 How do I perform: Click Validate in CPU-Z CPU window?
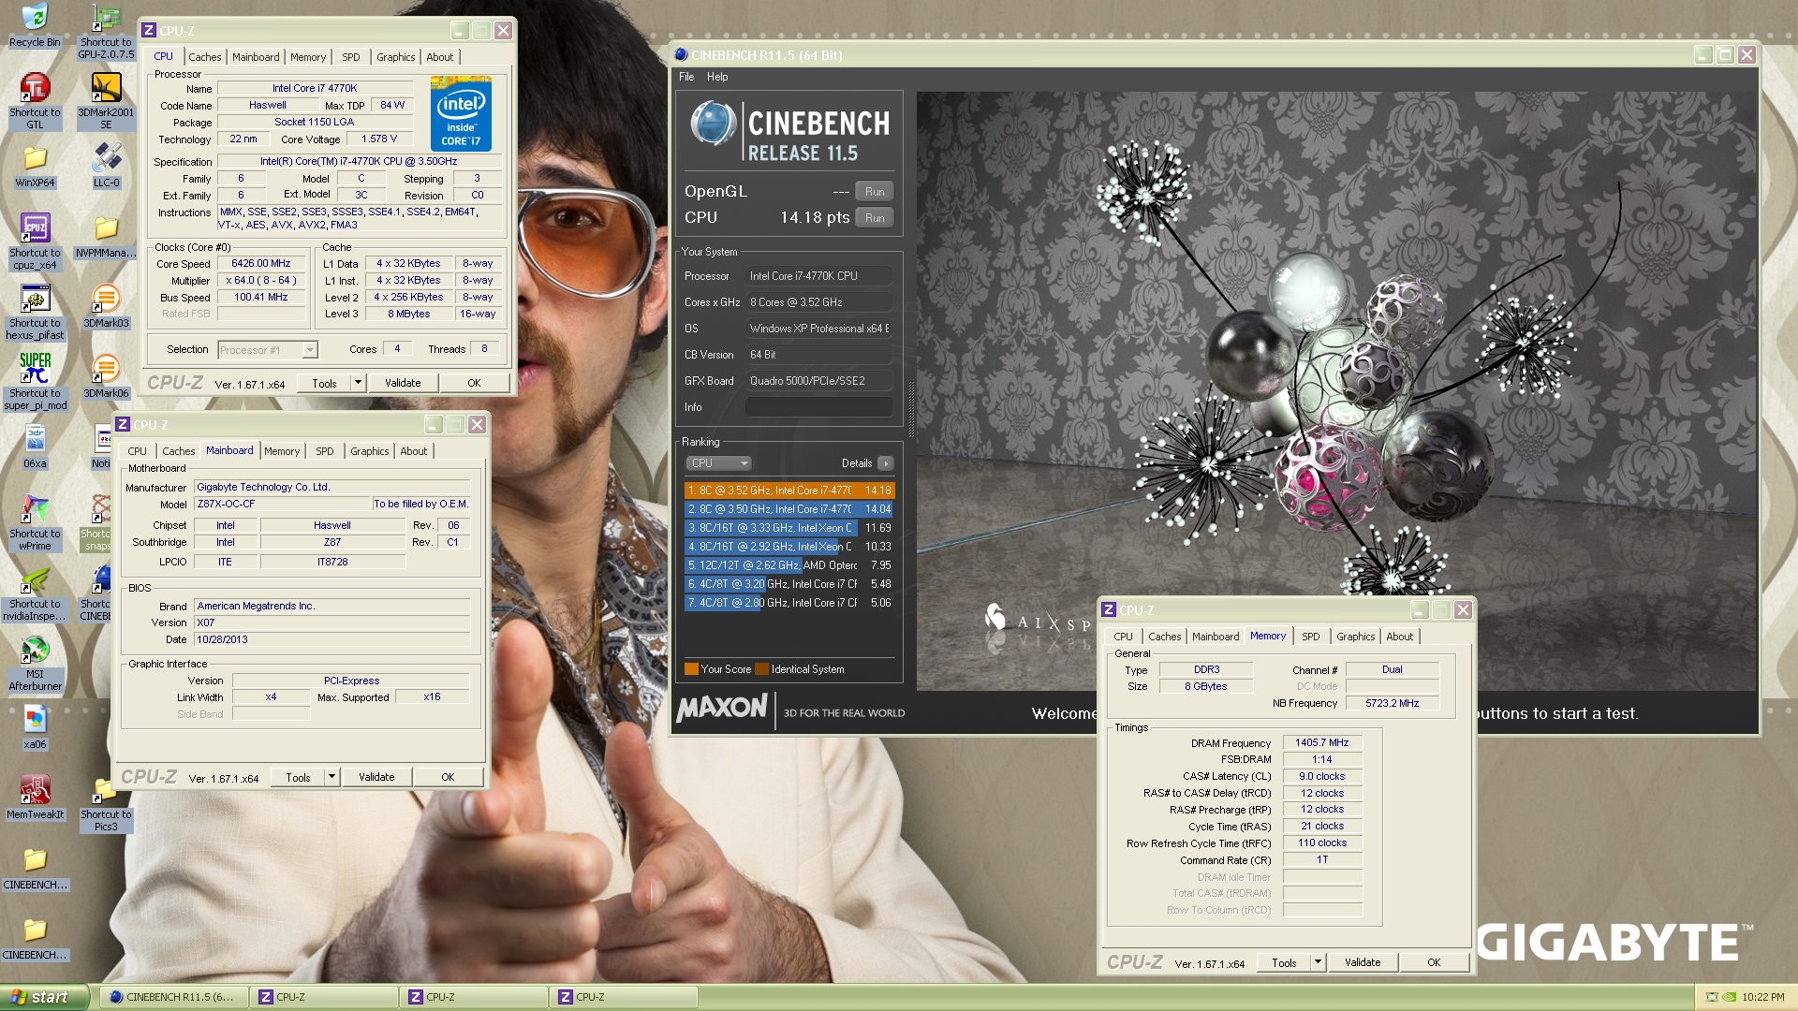[x=403, y=383]
